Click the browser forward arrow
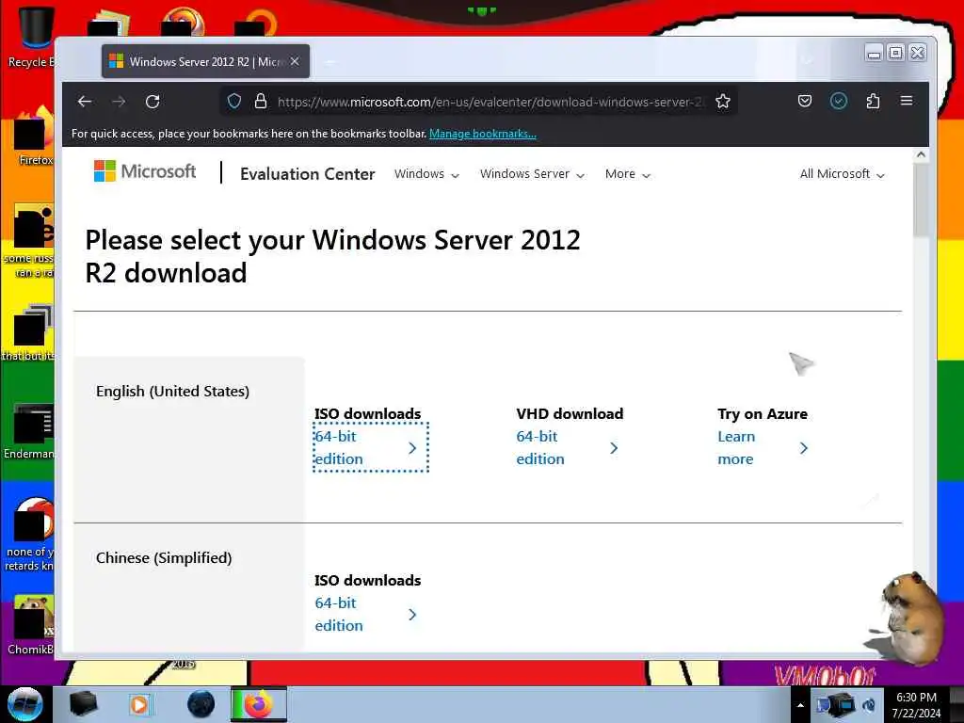 [x=119, y=102]
